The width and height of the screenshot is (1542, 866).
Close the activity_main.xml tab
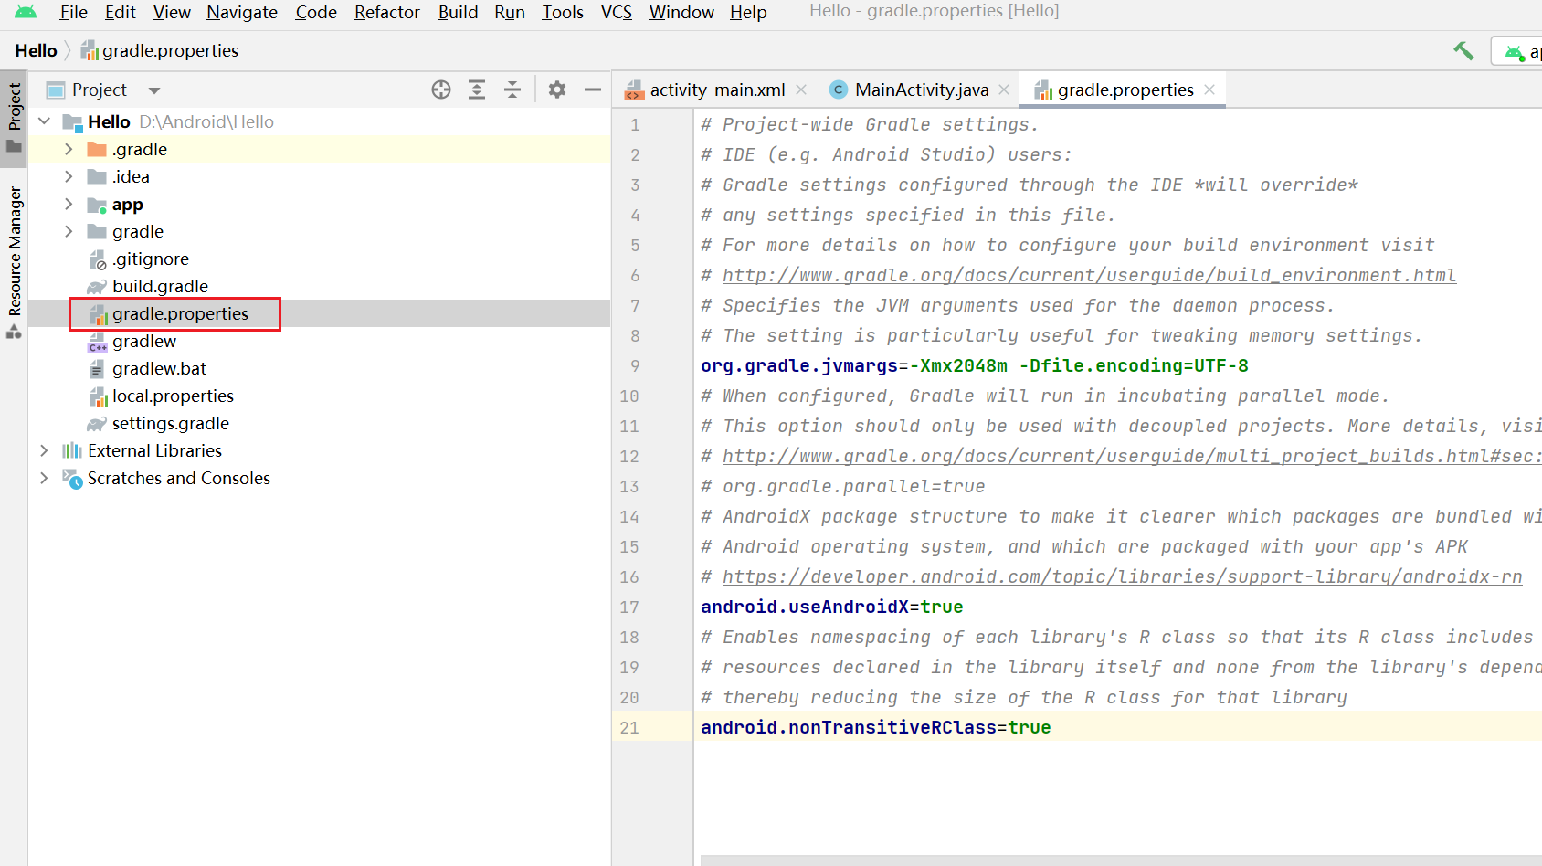pos(801,90)
